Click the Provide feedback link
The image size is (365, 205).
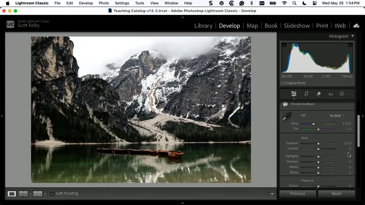click(x=303, y=104)
